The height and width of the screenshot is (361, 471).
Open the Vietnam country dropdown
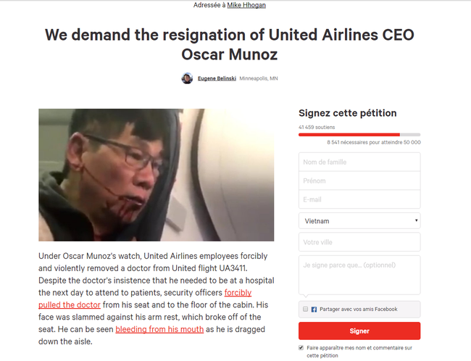point(359,220)
